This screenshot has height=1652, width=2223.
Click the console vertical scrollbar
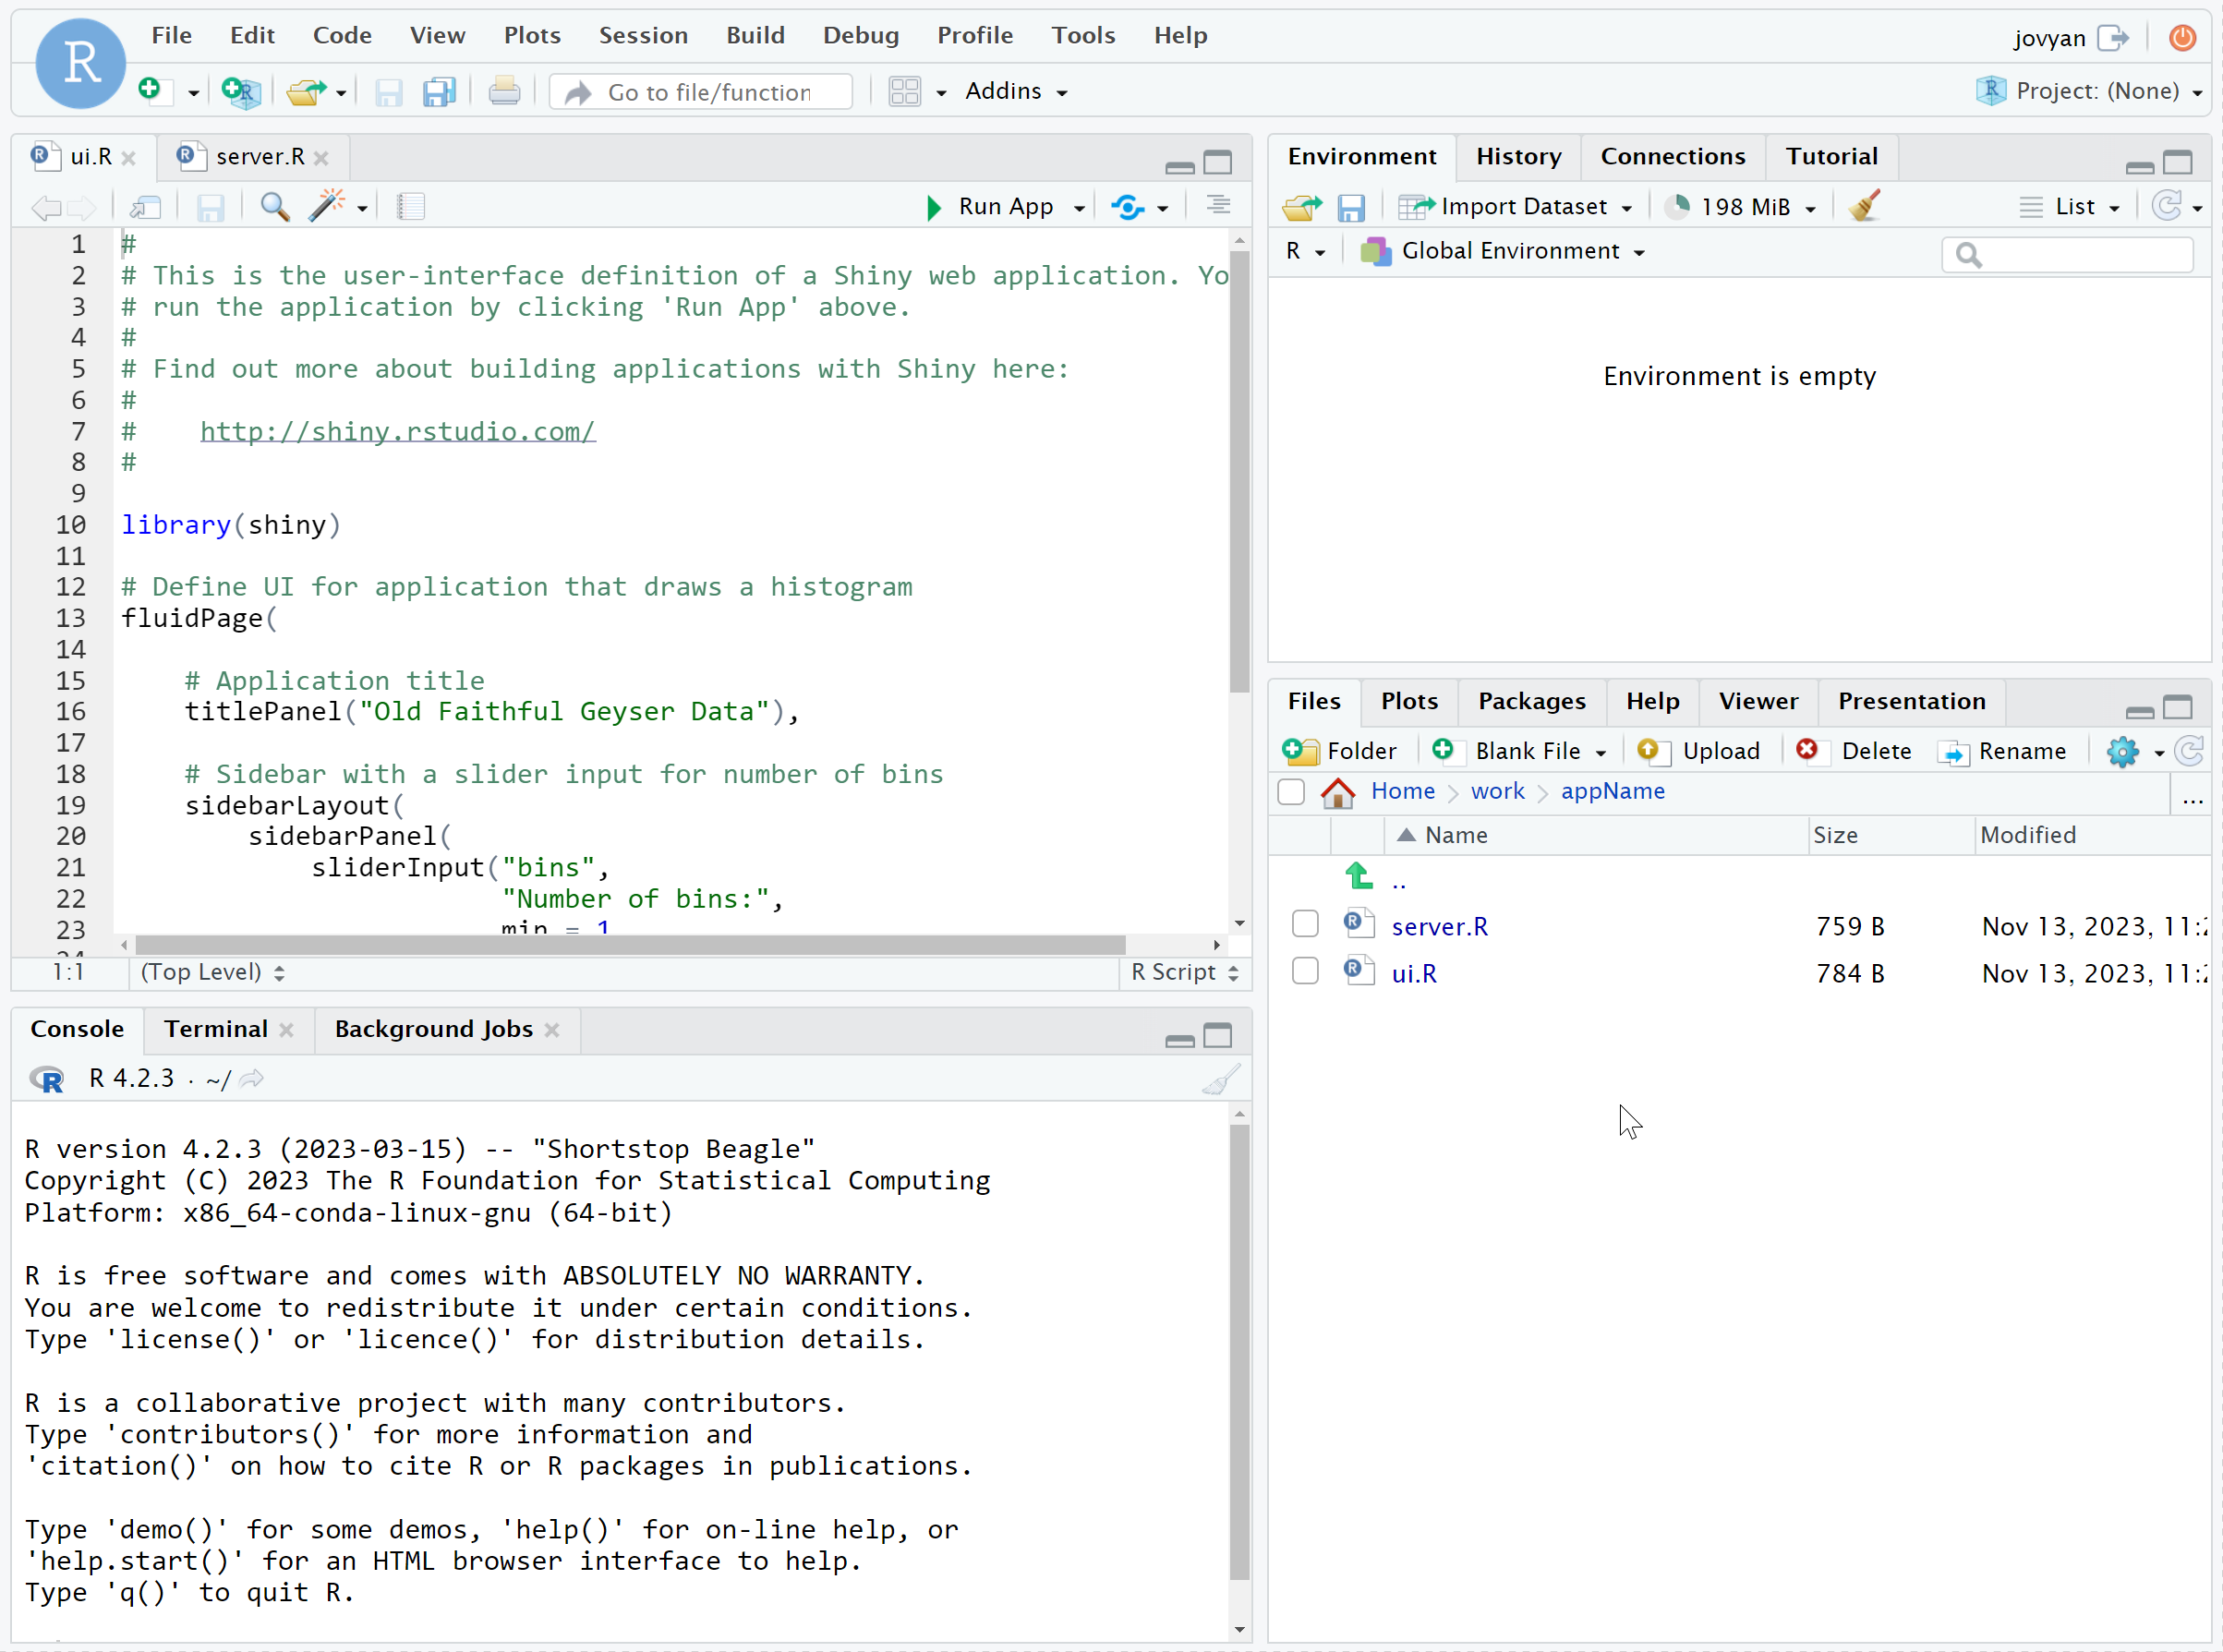[x=1239, y=1350]
